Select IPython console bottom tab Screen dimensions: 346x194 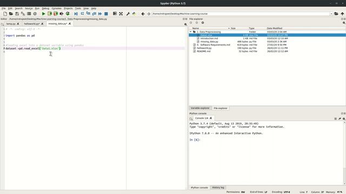pyautogui.click(x=199, y=188)
